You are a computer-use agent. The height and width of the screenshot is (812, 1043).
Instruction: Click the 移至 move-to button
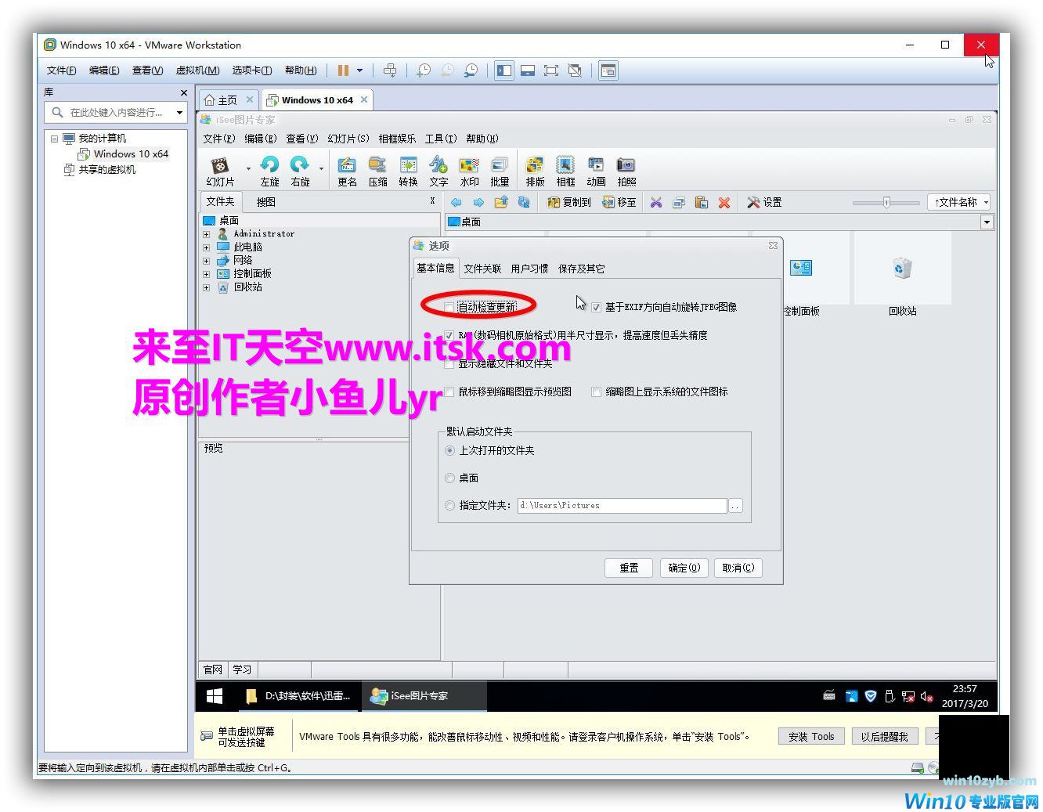tap(619, 202)
